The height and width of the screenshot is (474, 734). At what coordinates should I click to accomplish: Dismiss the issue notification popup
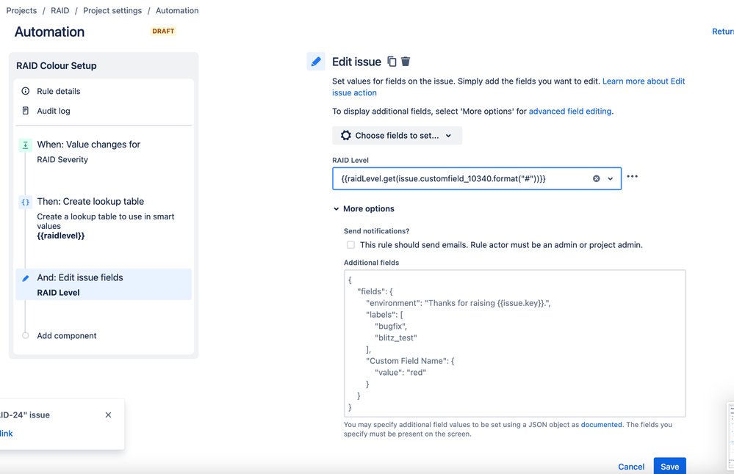108,415
